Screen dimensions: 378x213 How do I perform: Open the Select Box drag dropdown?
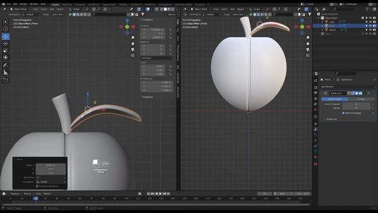pyautogui.click(x=58, y=14)
